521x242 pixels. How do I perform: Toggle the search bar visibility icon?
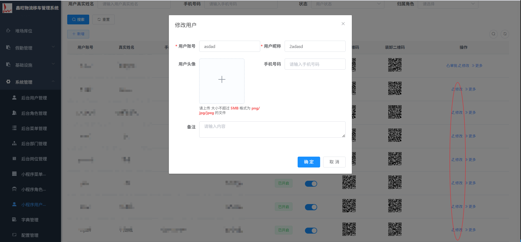493,34
